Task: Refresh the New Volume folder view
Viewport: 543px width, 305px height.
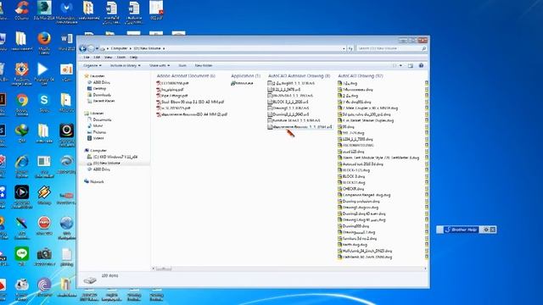Action: [x=350, y=49]
